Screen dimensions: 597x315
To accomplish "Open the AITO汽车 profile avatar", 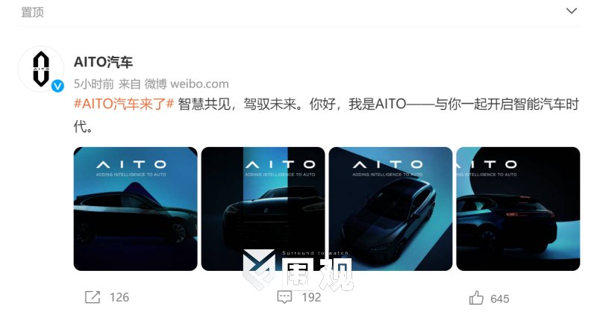I will [41, 69].
